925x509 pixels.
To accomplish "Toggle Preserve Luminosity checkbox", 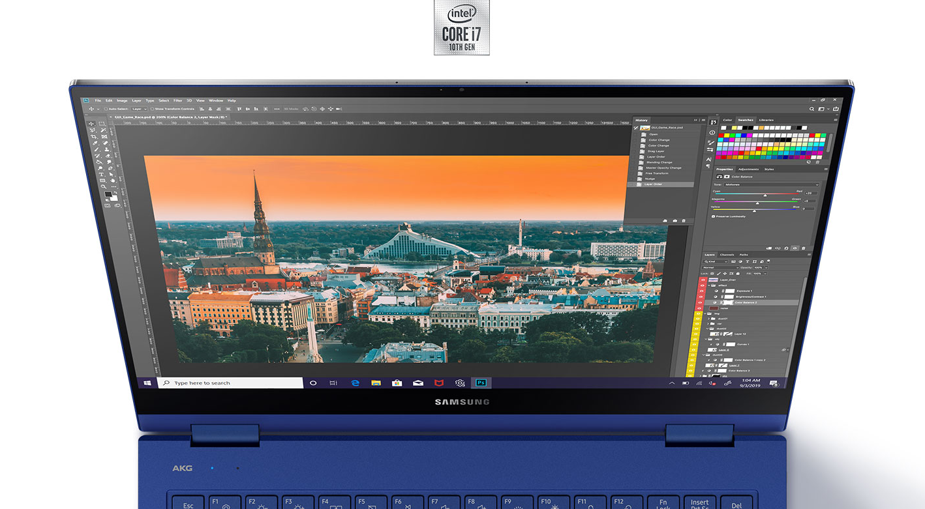I will [x=713, y=216].
